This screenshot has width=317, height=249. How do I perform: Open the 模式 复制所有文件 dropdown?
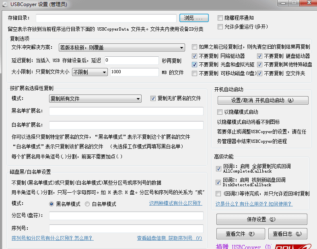click(x=95, y=99)
